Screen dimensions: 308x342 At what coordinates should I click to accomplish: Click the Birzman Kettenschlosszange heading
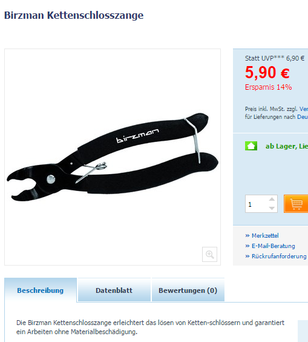[74, 16]
